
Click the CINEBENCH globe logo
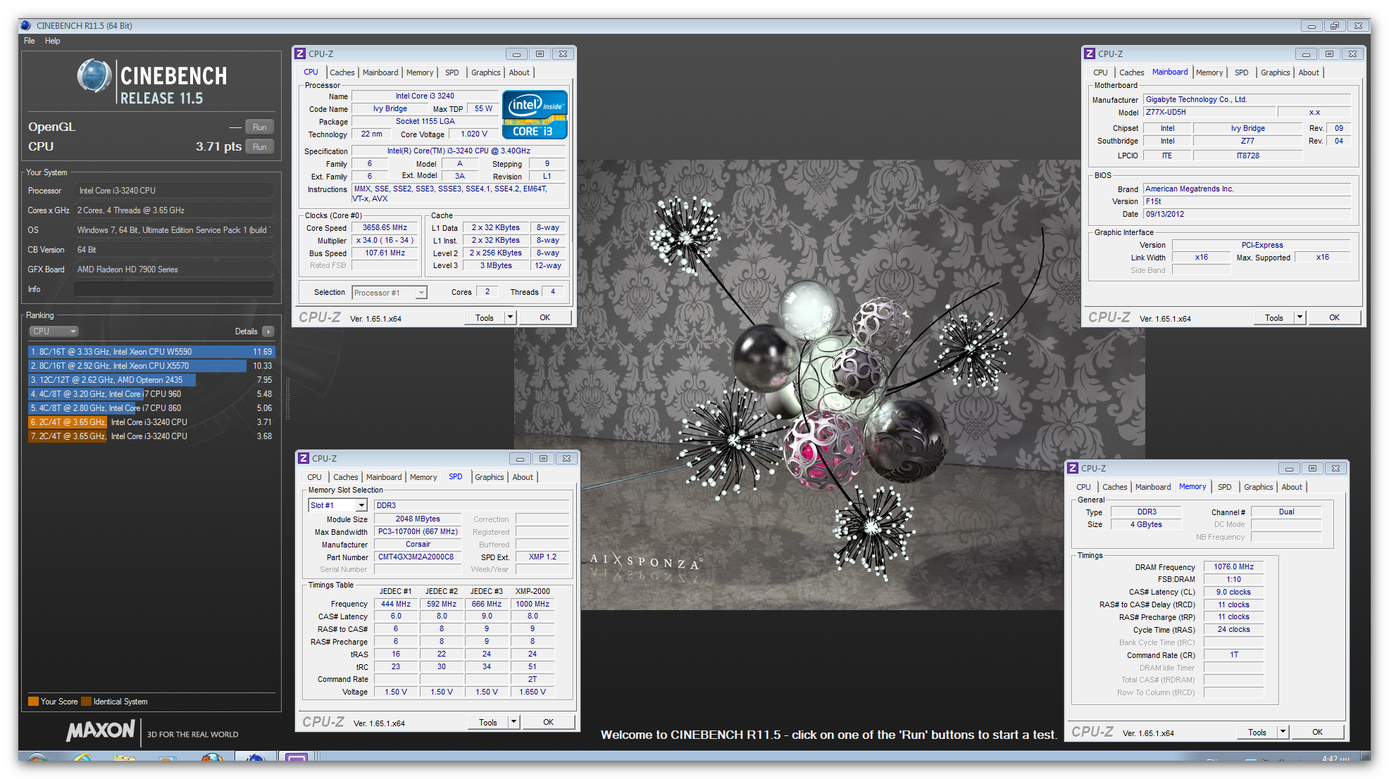(94, 76)
